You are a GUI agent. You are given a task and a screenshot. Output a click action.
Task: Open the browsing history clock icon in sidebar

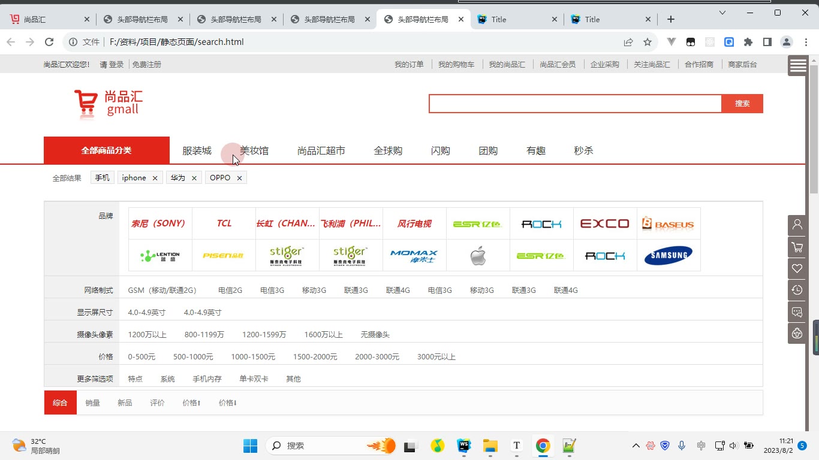pos(797,290)
